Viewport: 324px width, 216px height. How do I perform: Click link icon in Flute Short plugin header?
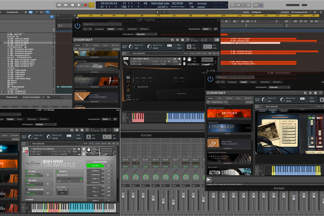[x=216, y=29]
